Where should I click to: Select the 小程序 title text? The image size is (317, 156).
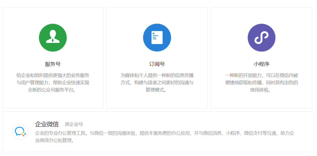pos(261,64)
